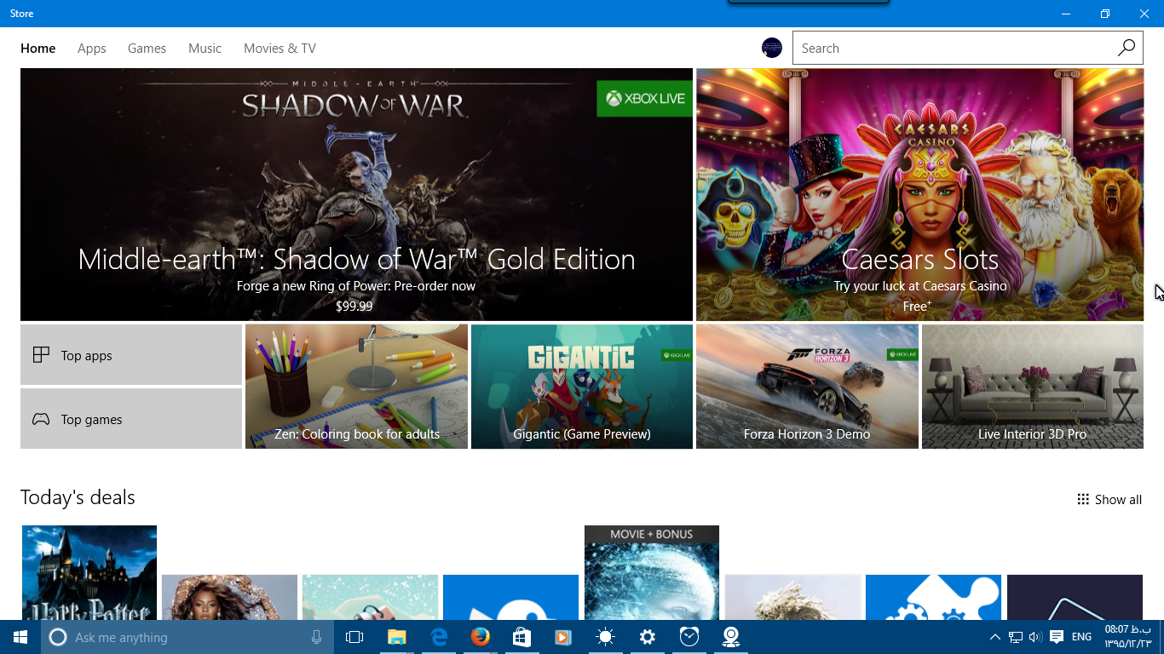Click 'Try your luck at Caesars Casino'

pos(920,286)
